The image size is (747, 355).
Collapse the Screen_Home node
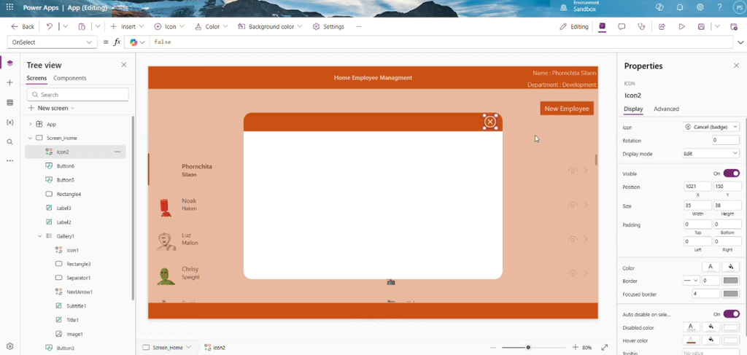[x=31, y=138]
